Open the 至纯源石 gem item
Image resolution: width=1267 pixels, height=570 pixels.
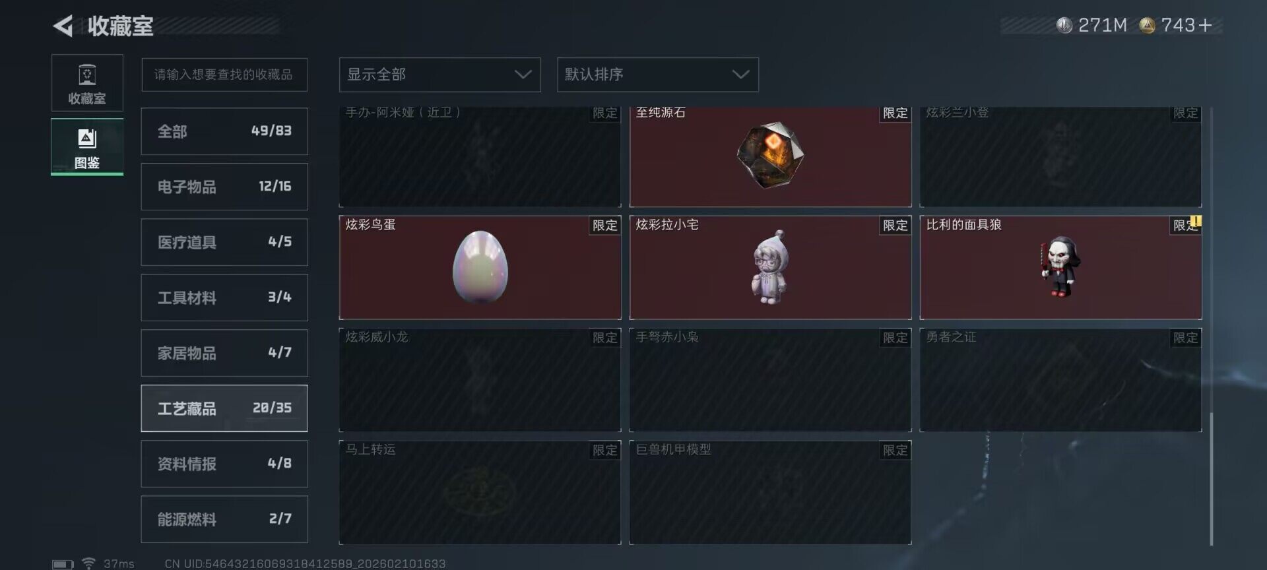coord(770,156)
